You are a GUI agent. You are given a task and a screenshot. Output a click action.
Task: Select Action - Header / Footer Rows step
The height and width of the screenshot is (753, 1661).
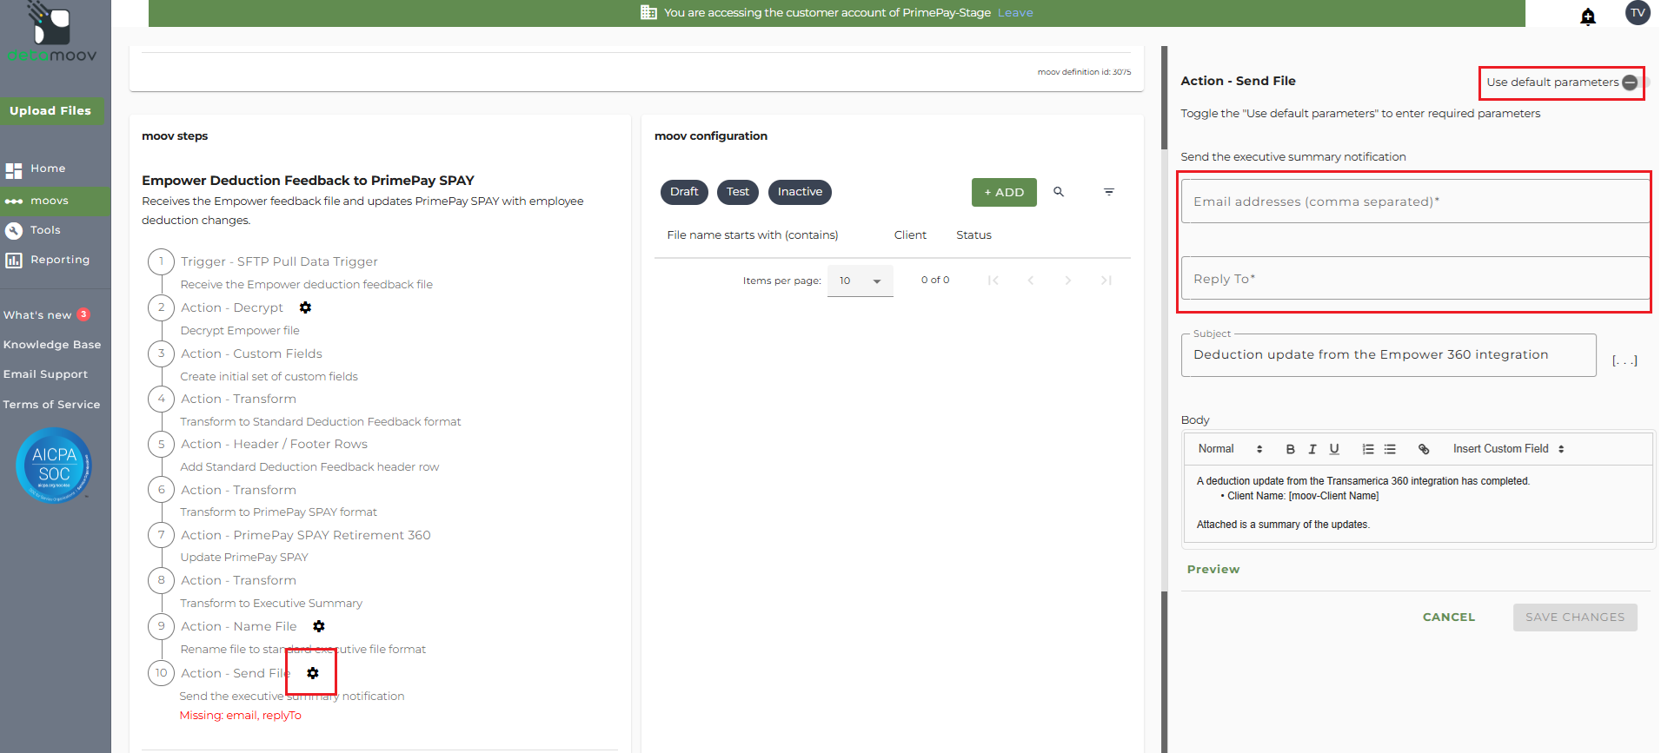pyautogui.click(x=274, y=444)
